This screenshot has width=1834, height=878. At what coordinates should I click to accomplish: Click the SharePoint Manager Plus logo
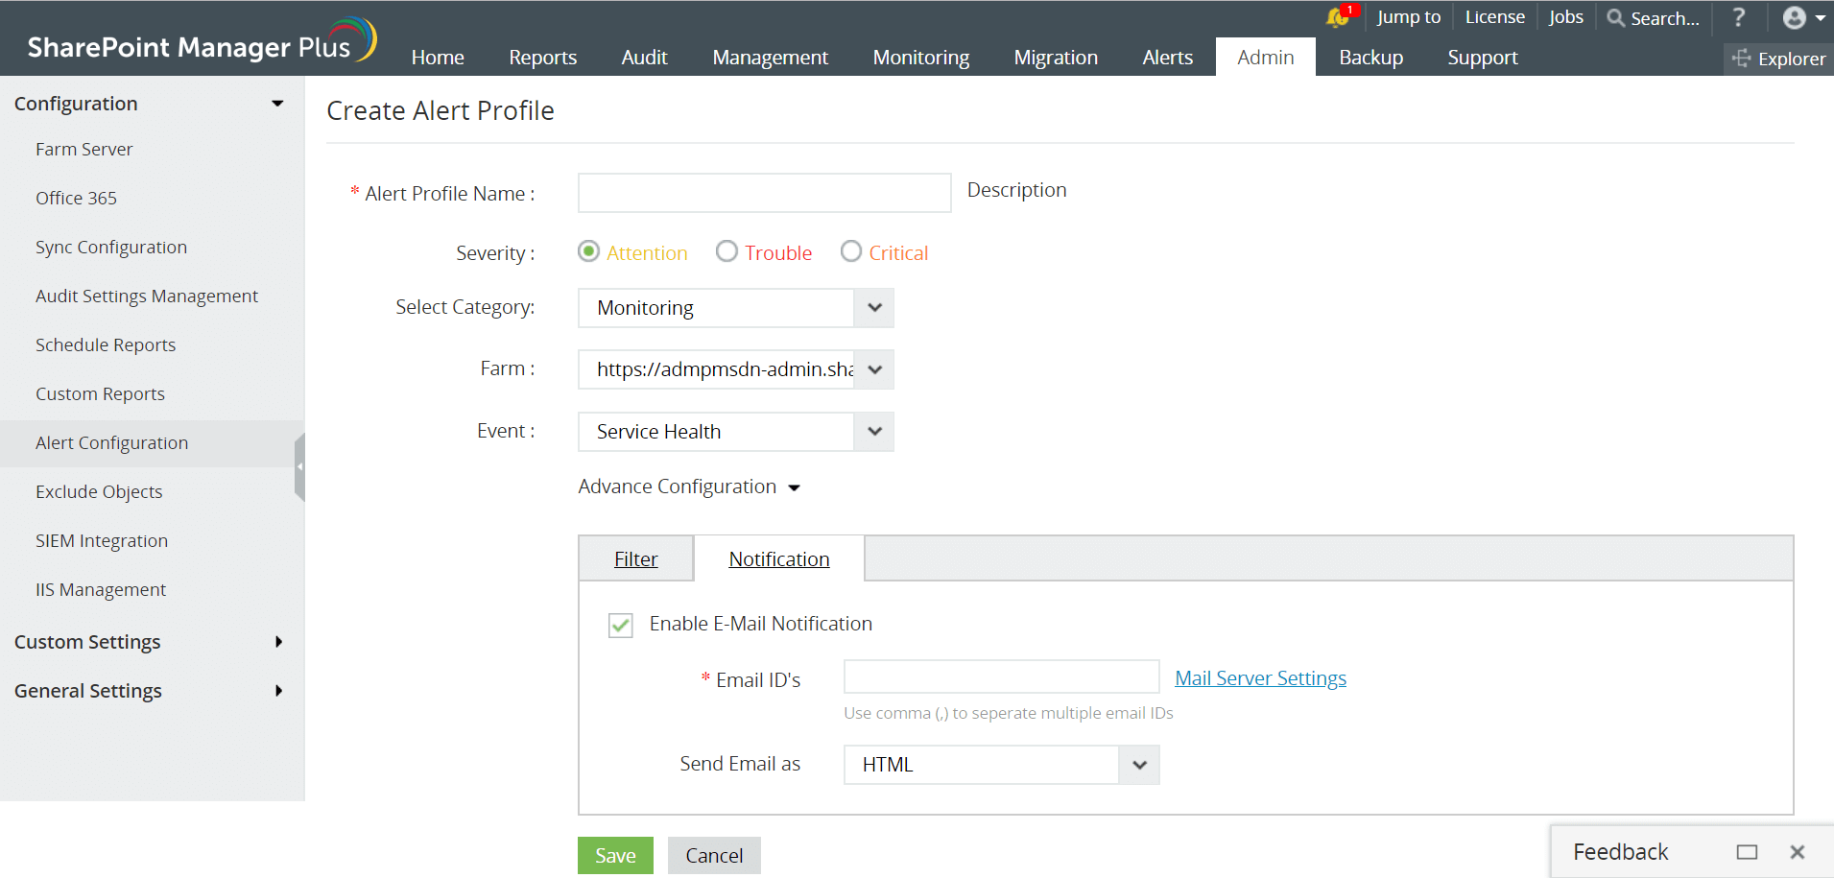[202, 42]
